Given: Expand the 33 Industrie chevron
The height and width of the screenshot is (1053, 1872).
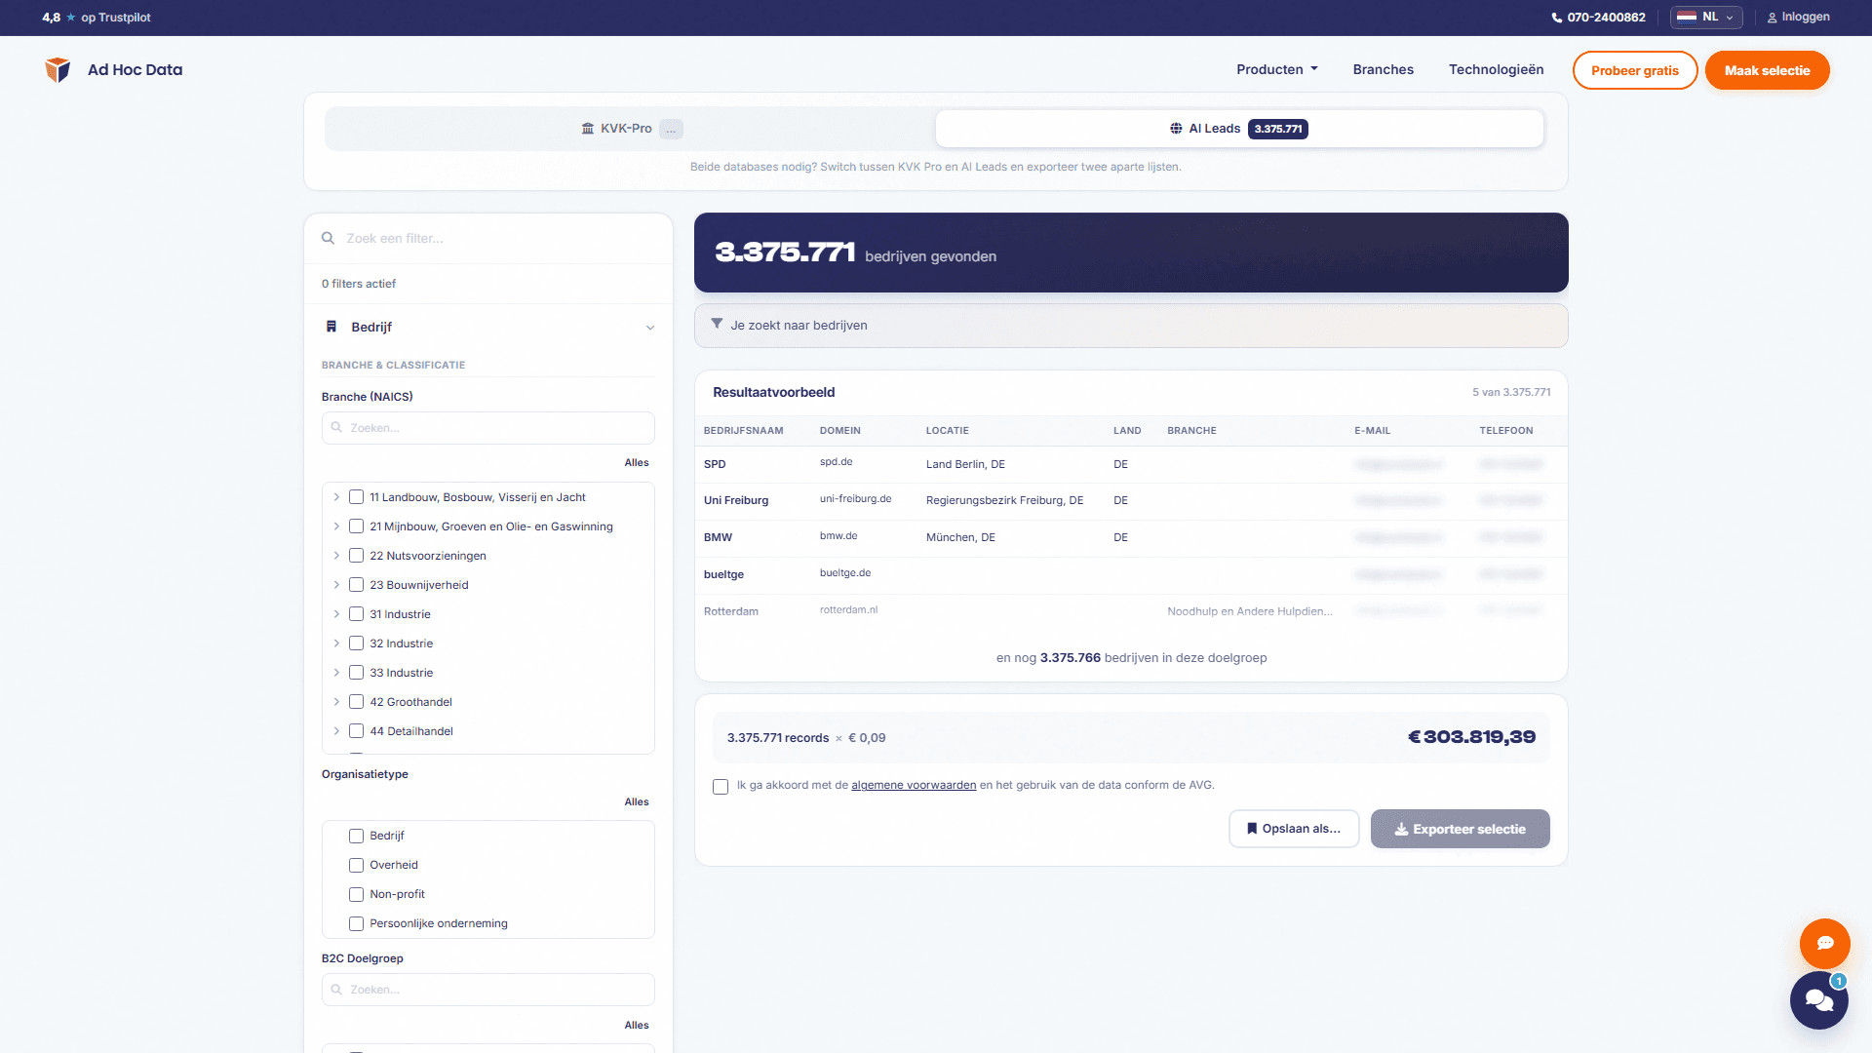Looking at the screenshot, I should pyautogui.click(x=336, y=673).
